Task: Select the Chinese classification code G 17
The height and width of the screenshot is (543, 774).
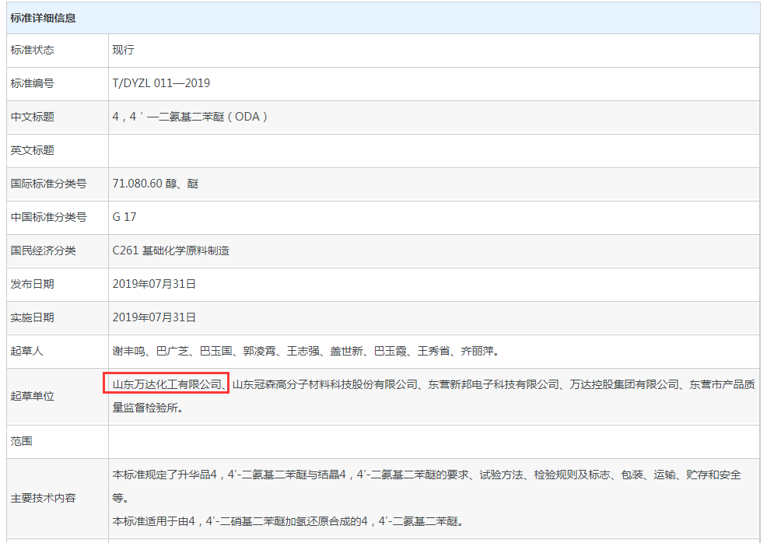Action: (124, 216)
